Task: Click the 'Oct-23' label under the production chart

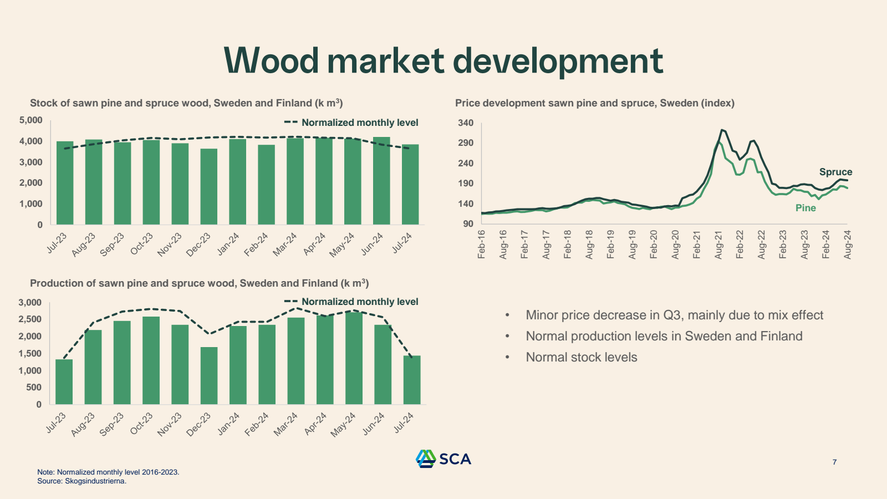Action: click(141, 424)
